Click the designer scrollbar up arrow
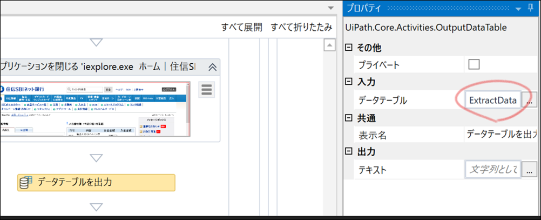This screenshot has width=541, height=220. pyautogui.click(x=330, y=45)
